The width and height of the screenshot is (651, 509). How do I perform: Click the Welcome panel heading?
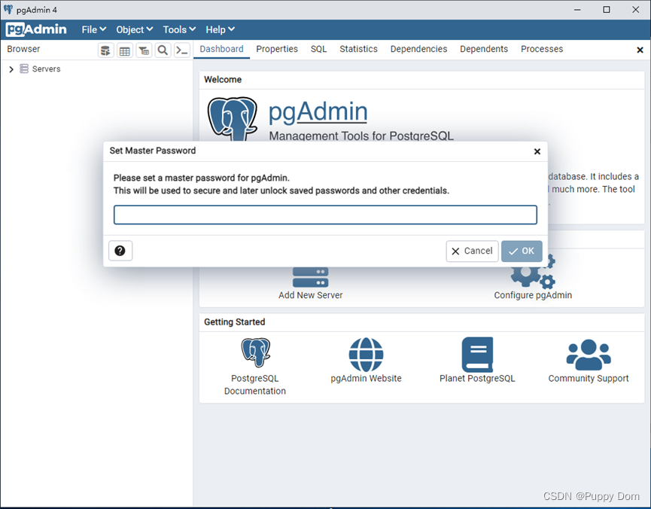pos(223,79)
